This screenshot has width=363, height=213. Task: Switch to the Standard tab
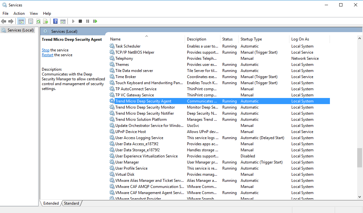coord(71,203)
